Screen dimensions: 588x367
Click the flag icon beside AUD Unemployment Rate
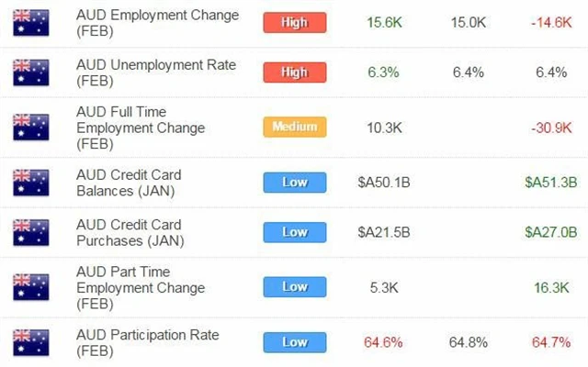31,73
